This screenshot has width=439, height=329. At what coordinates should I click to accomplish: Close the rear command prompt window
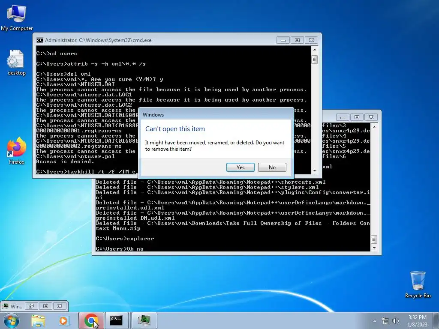371,117
